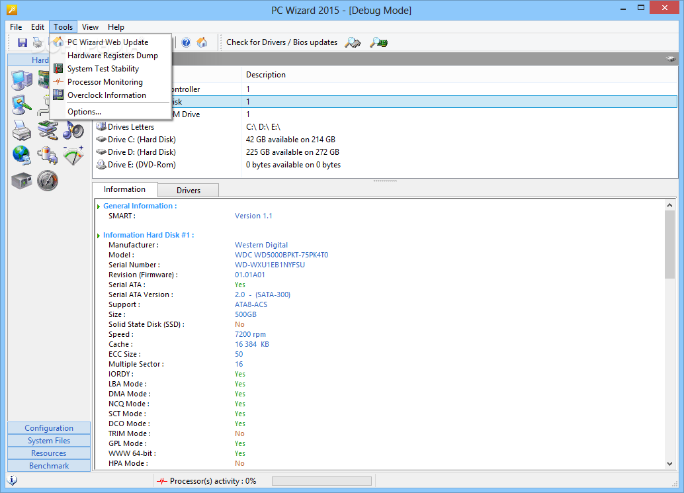Click the vertical scrollbar thumb

669,244
